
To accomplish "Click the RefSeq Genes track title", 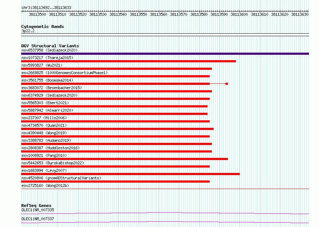I will point(36,206).
